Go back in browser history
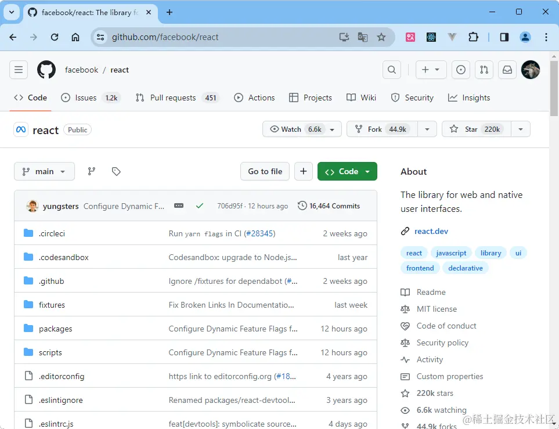This screenshot has height=429, width=559. (x=13, y=37)
